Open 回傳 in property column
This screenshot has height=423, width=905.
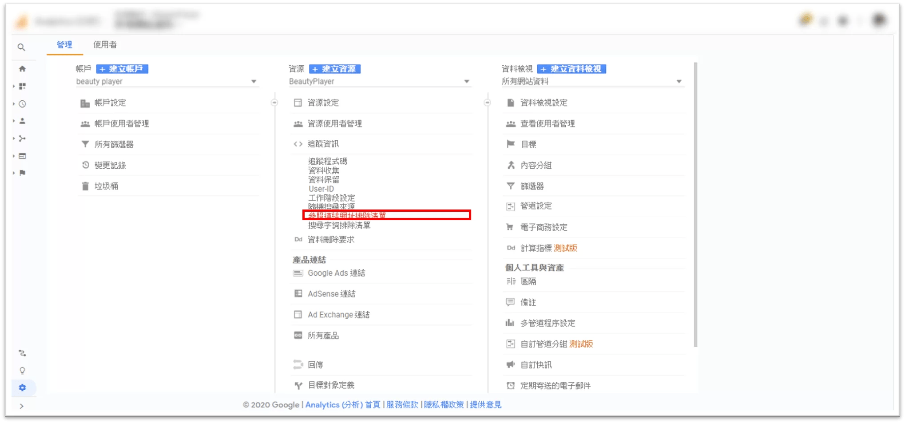315,365
